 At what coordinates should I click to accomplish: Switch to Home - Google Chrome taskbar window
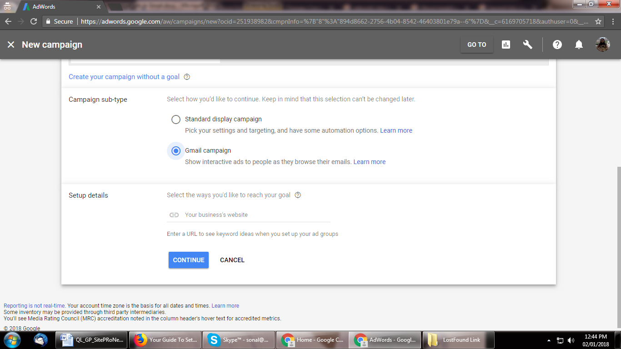312,339
